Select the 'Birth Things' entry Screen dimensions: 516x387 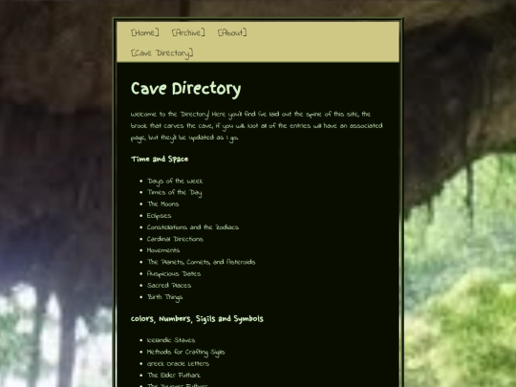coord(165,297)
